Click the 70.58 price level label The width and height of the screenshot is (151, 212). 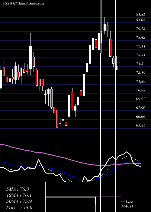point(141,90)
